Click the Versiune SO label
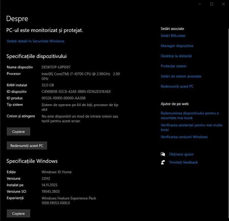The height and width of the screenshot is (221, 229). tap(16, 191)
